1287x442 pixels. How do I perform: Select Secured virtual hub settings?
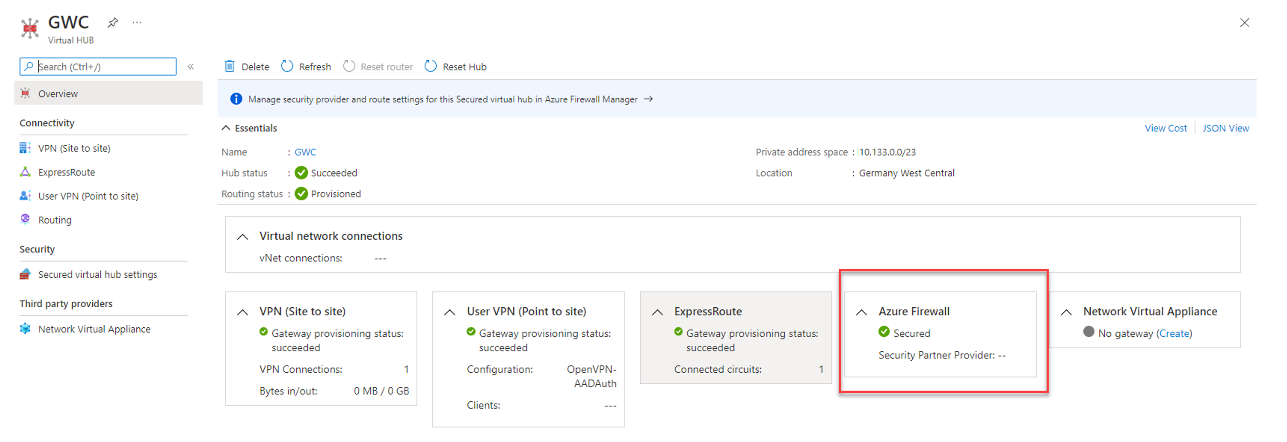[97, 275]
